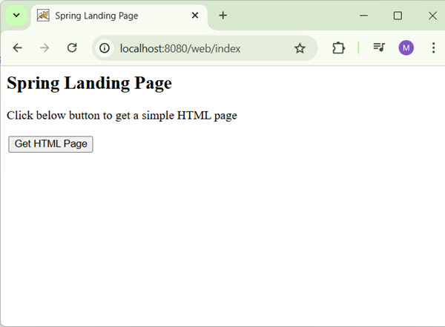Open the media controls icon

coord(379,47)
